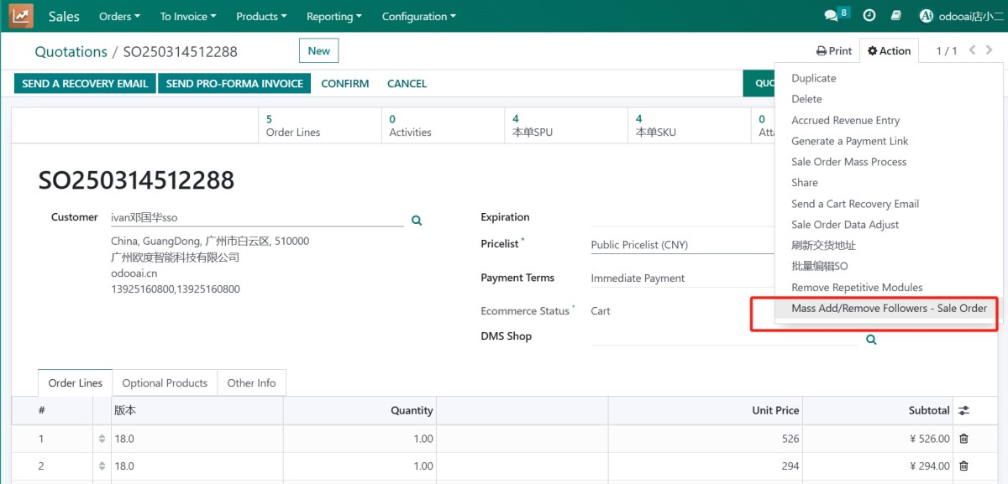Open the Reporting dropdown menu

[x=333, y=16]
